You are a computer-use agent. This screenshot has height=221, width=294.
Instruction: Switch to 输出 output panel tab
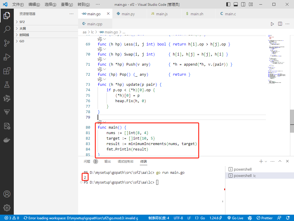point(107,161)
